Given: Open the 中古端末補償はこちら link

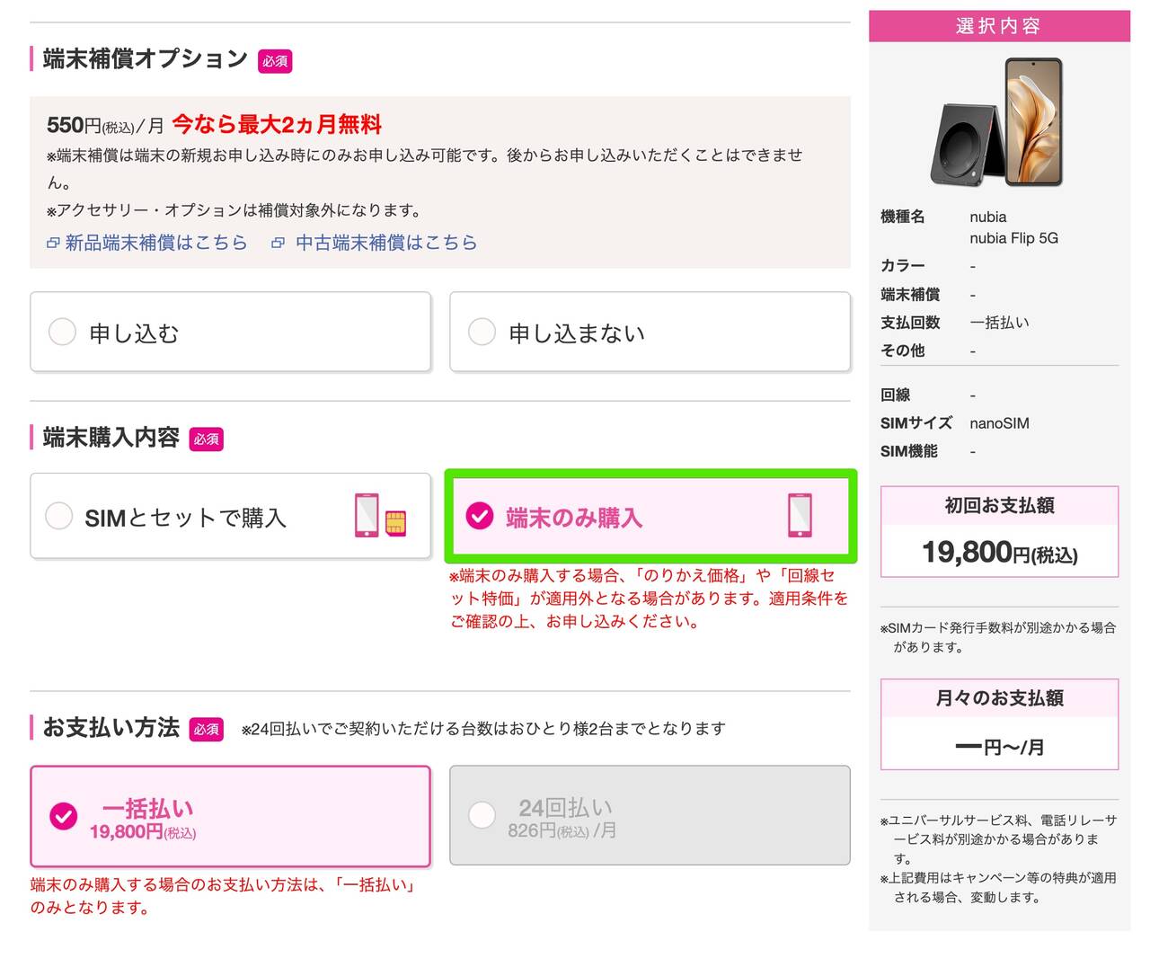Looking at the screenshot, I should pyautogui.click(x=386, y=243).
